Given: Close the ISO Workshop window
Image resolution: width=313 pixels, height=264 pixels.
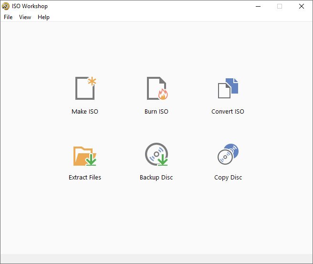Looking at the screenshot, I should point(302,6).
